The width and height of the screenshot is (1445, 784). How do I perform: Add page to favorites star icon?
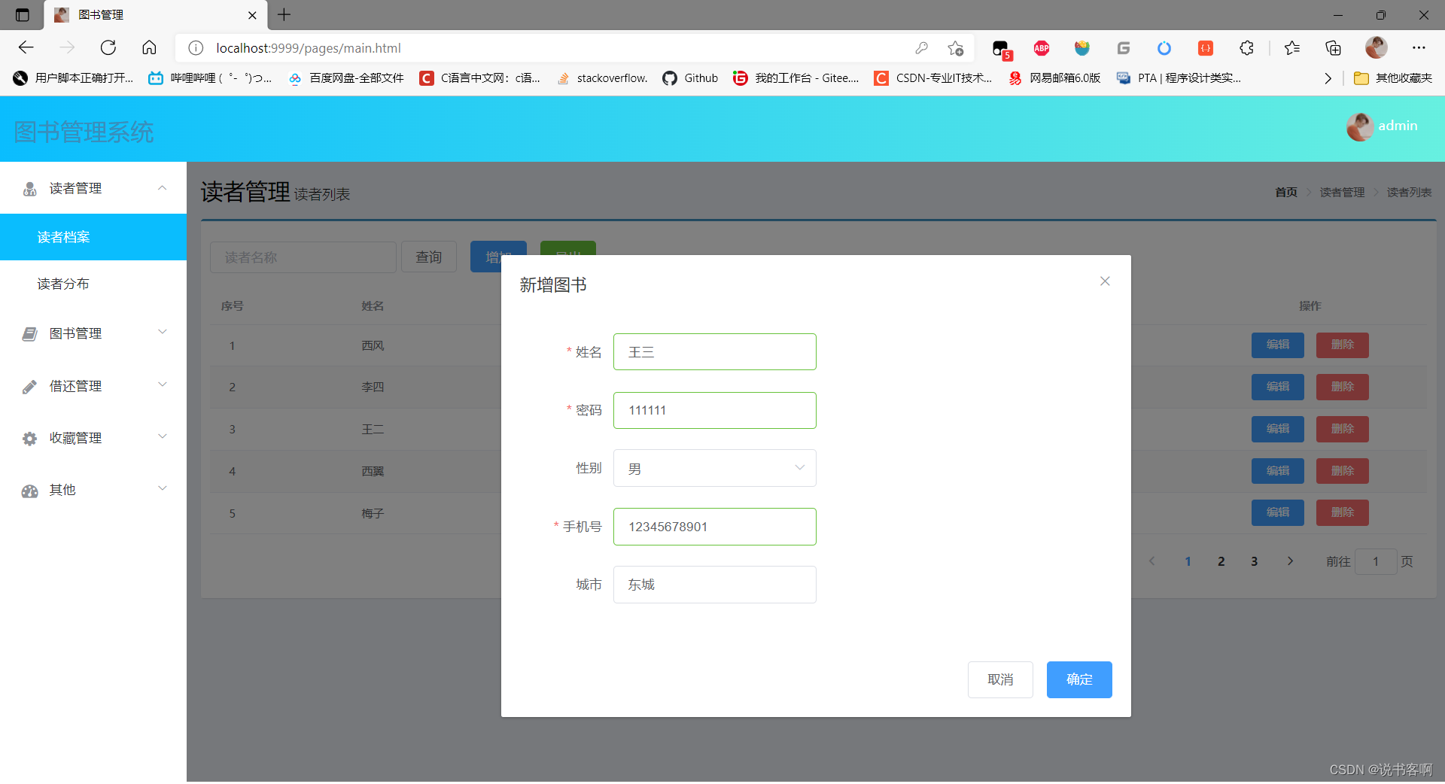tap(956, 48)
